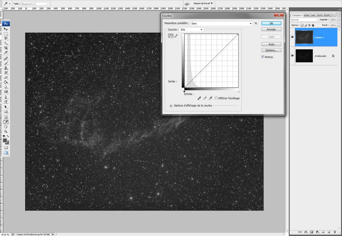
Task: Select the Hand tool
Action: point(6,127)
